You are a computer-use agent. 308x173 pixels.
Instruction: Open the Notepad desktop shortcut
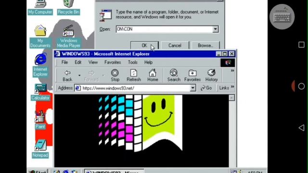coord(40,148)
